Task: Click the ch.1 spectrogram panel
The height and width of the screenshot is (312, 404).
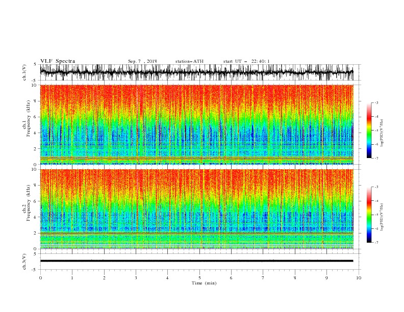Action: (x=196, y=124)
